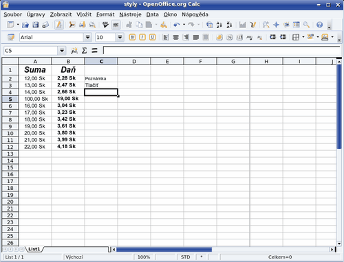
Task: Open the Formát menu
Action: [x=105, y=14]
